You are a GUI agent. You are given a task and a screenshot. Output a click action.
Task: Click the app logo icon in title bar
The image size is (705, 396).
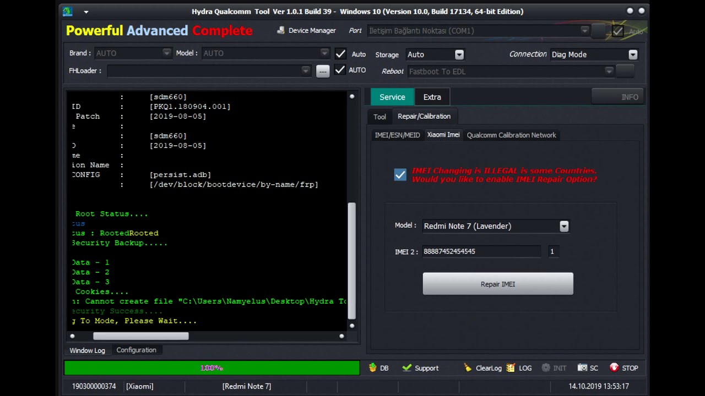pyautogui.click(x=67, y=11)
